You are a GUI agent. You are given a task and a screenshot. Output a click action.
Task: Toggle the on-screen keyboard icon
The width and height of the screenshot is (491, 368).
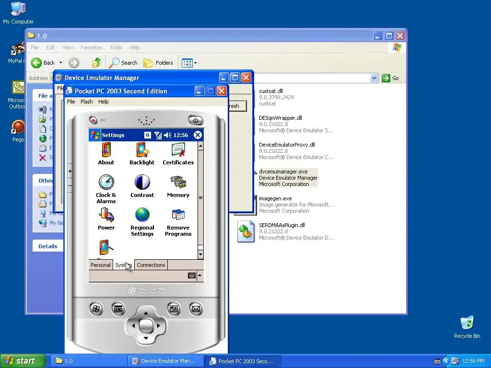(192, 276)
